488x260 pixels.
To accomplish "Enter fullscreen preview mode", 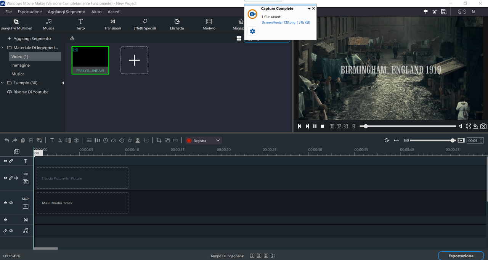I will tap(469, 126).
